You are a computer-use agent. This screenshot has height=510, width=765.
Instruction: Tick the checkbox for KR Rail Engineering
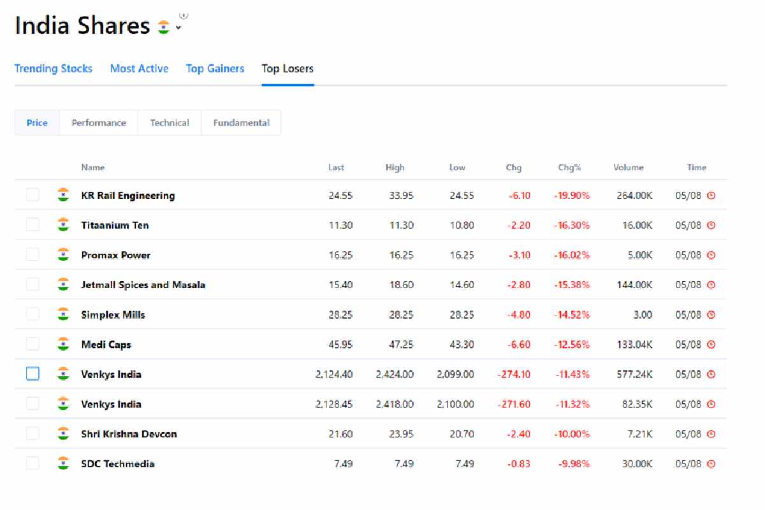pyautogui.click(x=33, y=195)
